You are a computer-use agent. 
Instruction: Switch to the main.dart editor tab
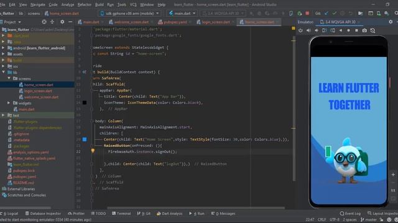coord(91,22)
